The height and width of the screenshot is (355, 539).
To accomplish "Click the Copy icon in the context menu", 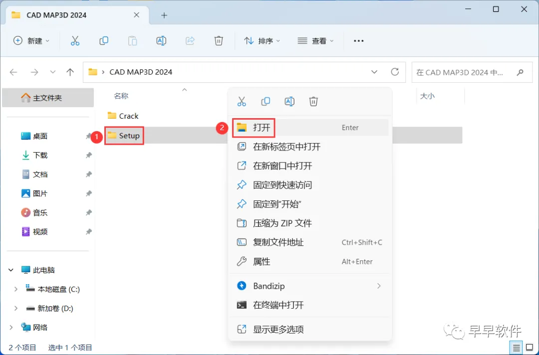I will (266, 102).
